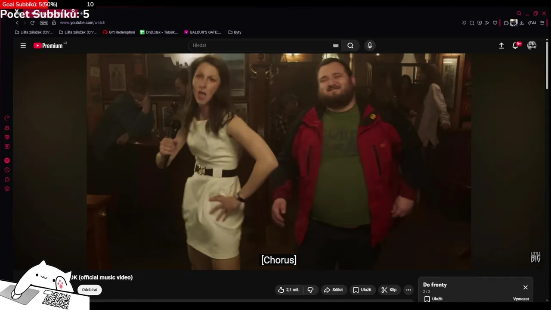The width and height of the screenshot is (551, 310).
Task: Click the browser pin icon in toolbar
Action: pos(464,23)
